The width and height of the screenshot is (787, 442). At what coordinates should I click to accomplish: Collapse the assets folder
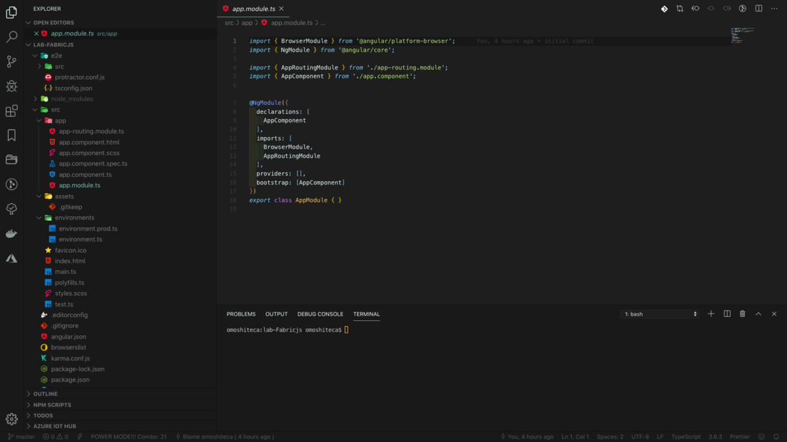pos(39,196)
